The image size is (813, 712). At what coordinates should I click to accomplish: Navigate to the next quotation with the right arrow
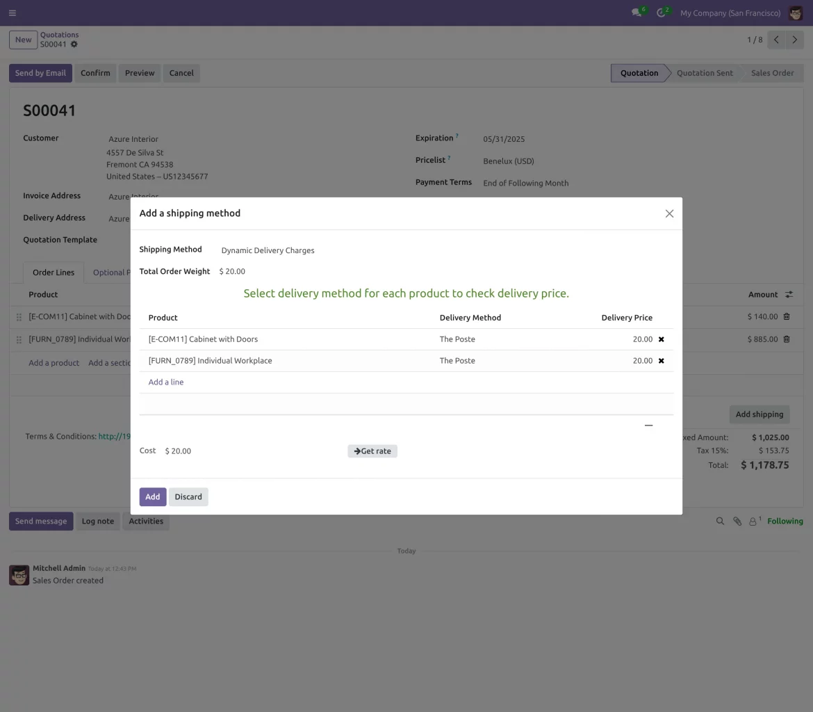pyautogui.click(x=794, y=40)
